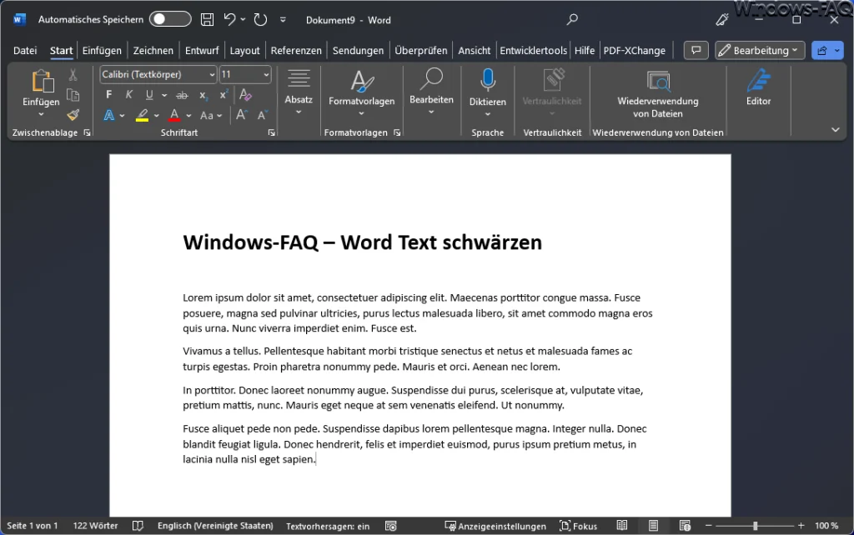The height and width of the screenshot is (535, 854).
Task: Expand the font color arrow
Action: coord(188,115)
